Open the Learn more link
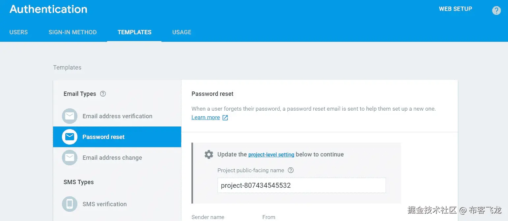Screen dimensions: 508x221 206,118
